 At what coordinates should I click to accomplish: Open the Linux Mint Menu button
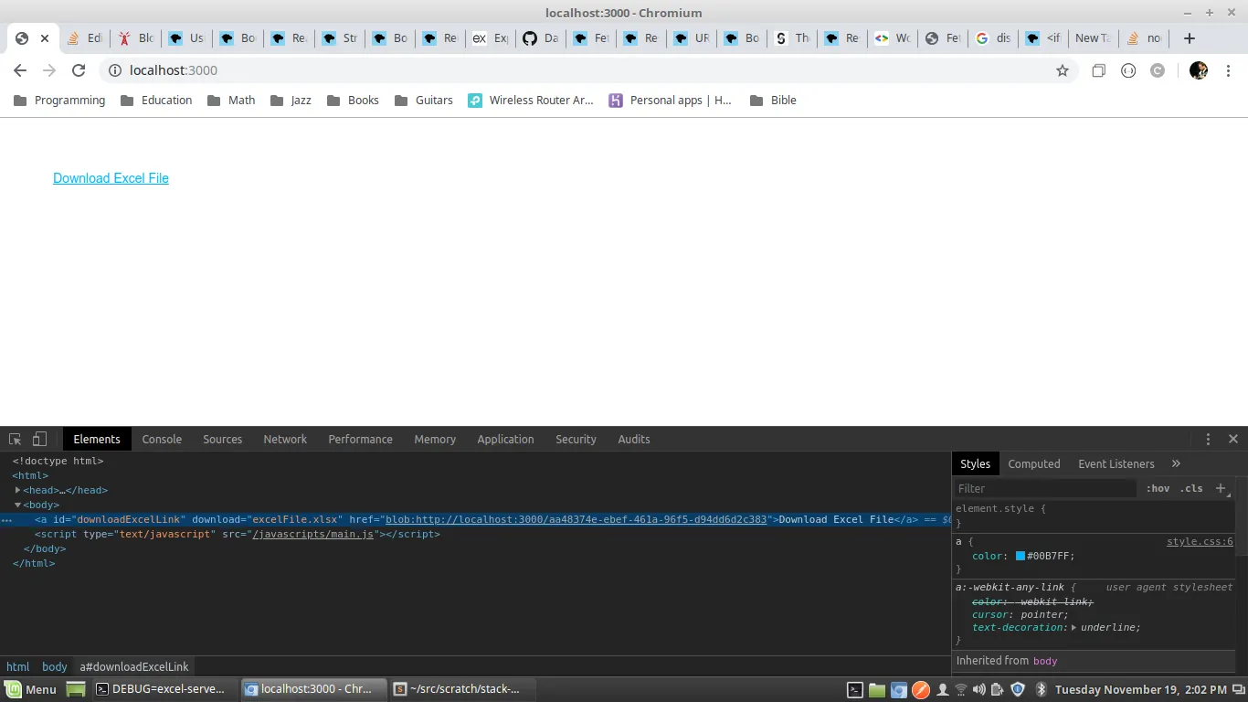pyautogui.click(x=30, y=689)
